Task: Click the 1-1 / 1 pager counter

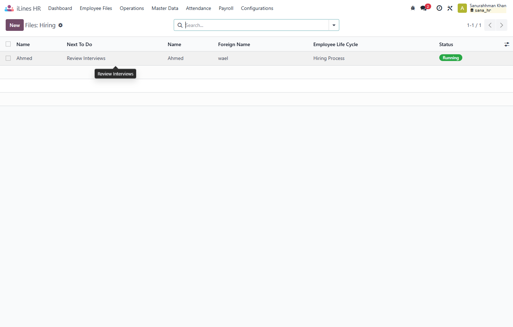Action: [x=474, y=25]
